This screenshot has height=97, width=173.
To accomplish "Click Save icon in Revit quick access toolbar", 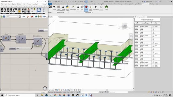I will (56, 2).
